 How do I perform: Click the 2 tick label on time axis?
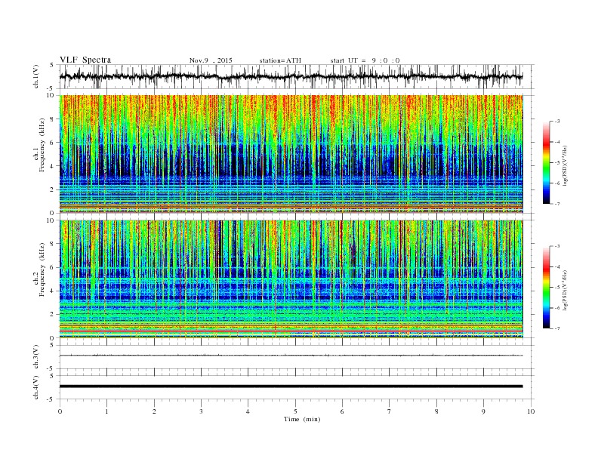click(x=154, y=411)
